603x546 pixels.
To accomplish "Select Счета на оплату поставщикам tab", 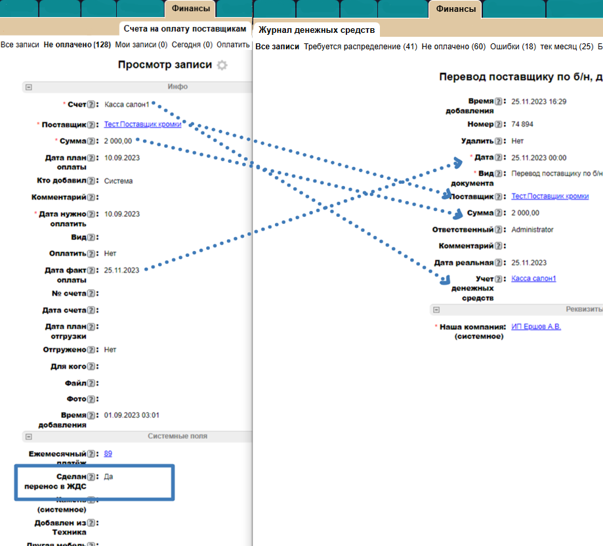I will (185, 29).
